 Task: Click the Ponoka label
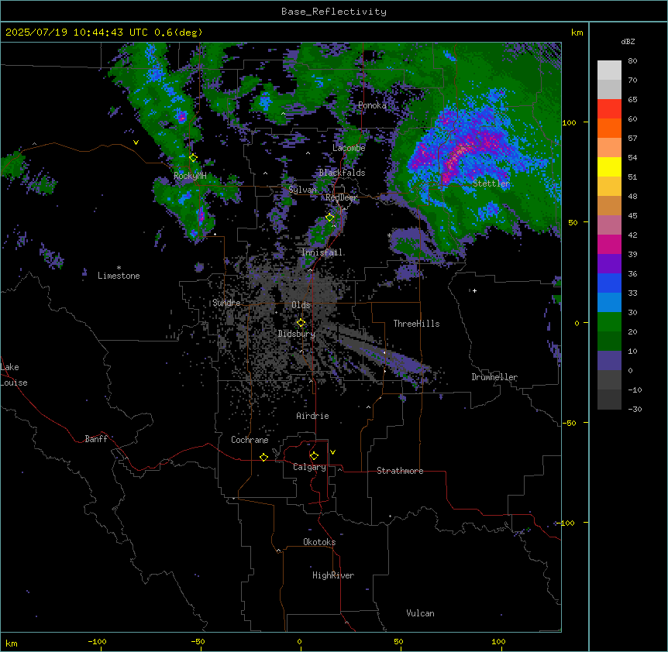pyautogui.click(x=372, y=105)
